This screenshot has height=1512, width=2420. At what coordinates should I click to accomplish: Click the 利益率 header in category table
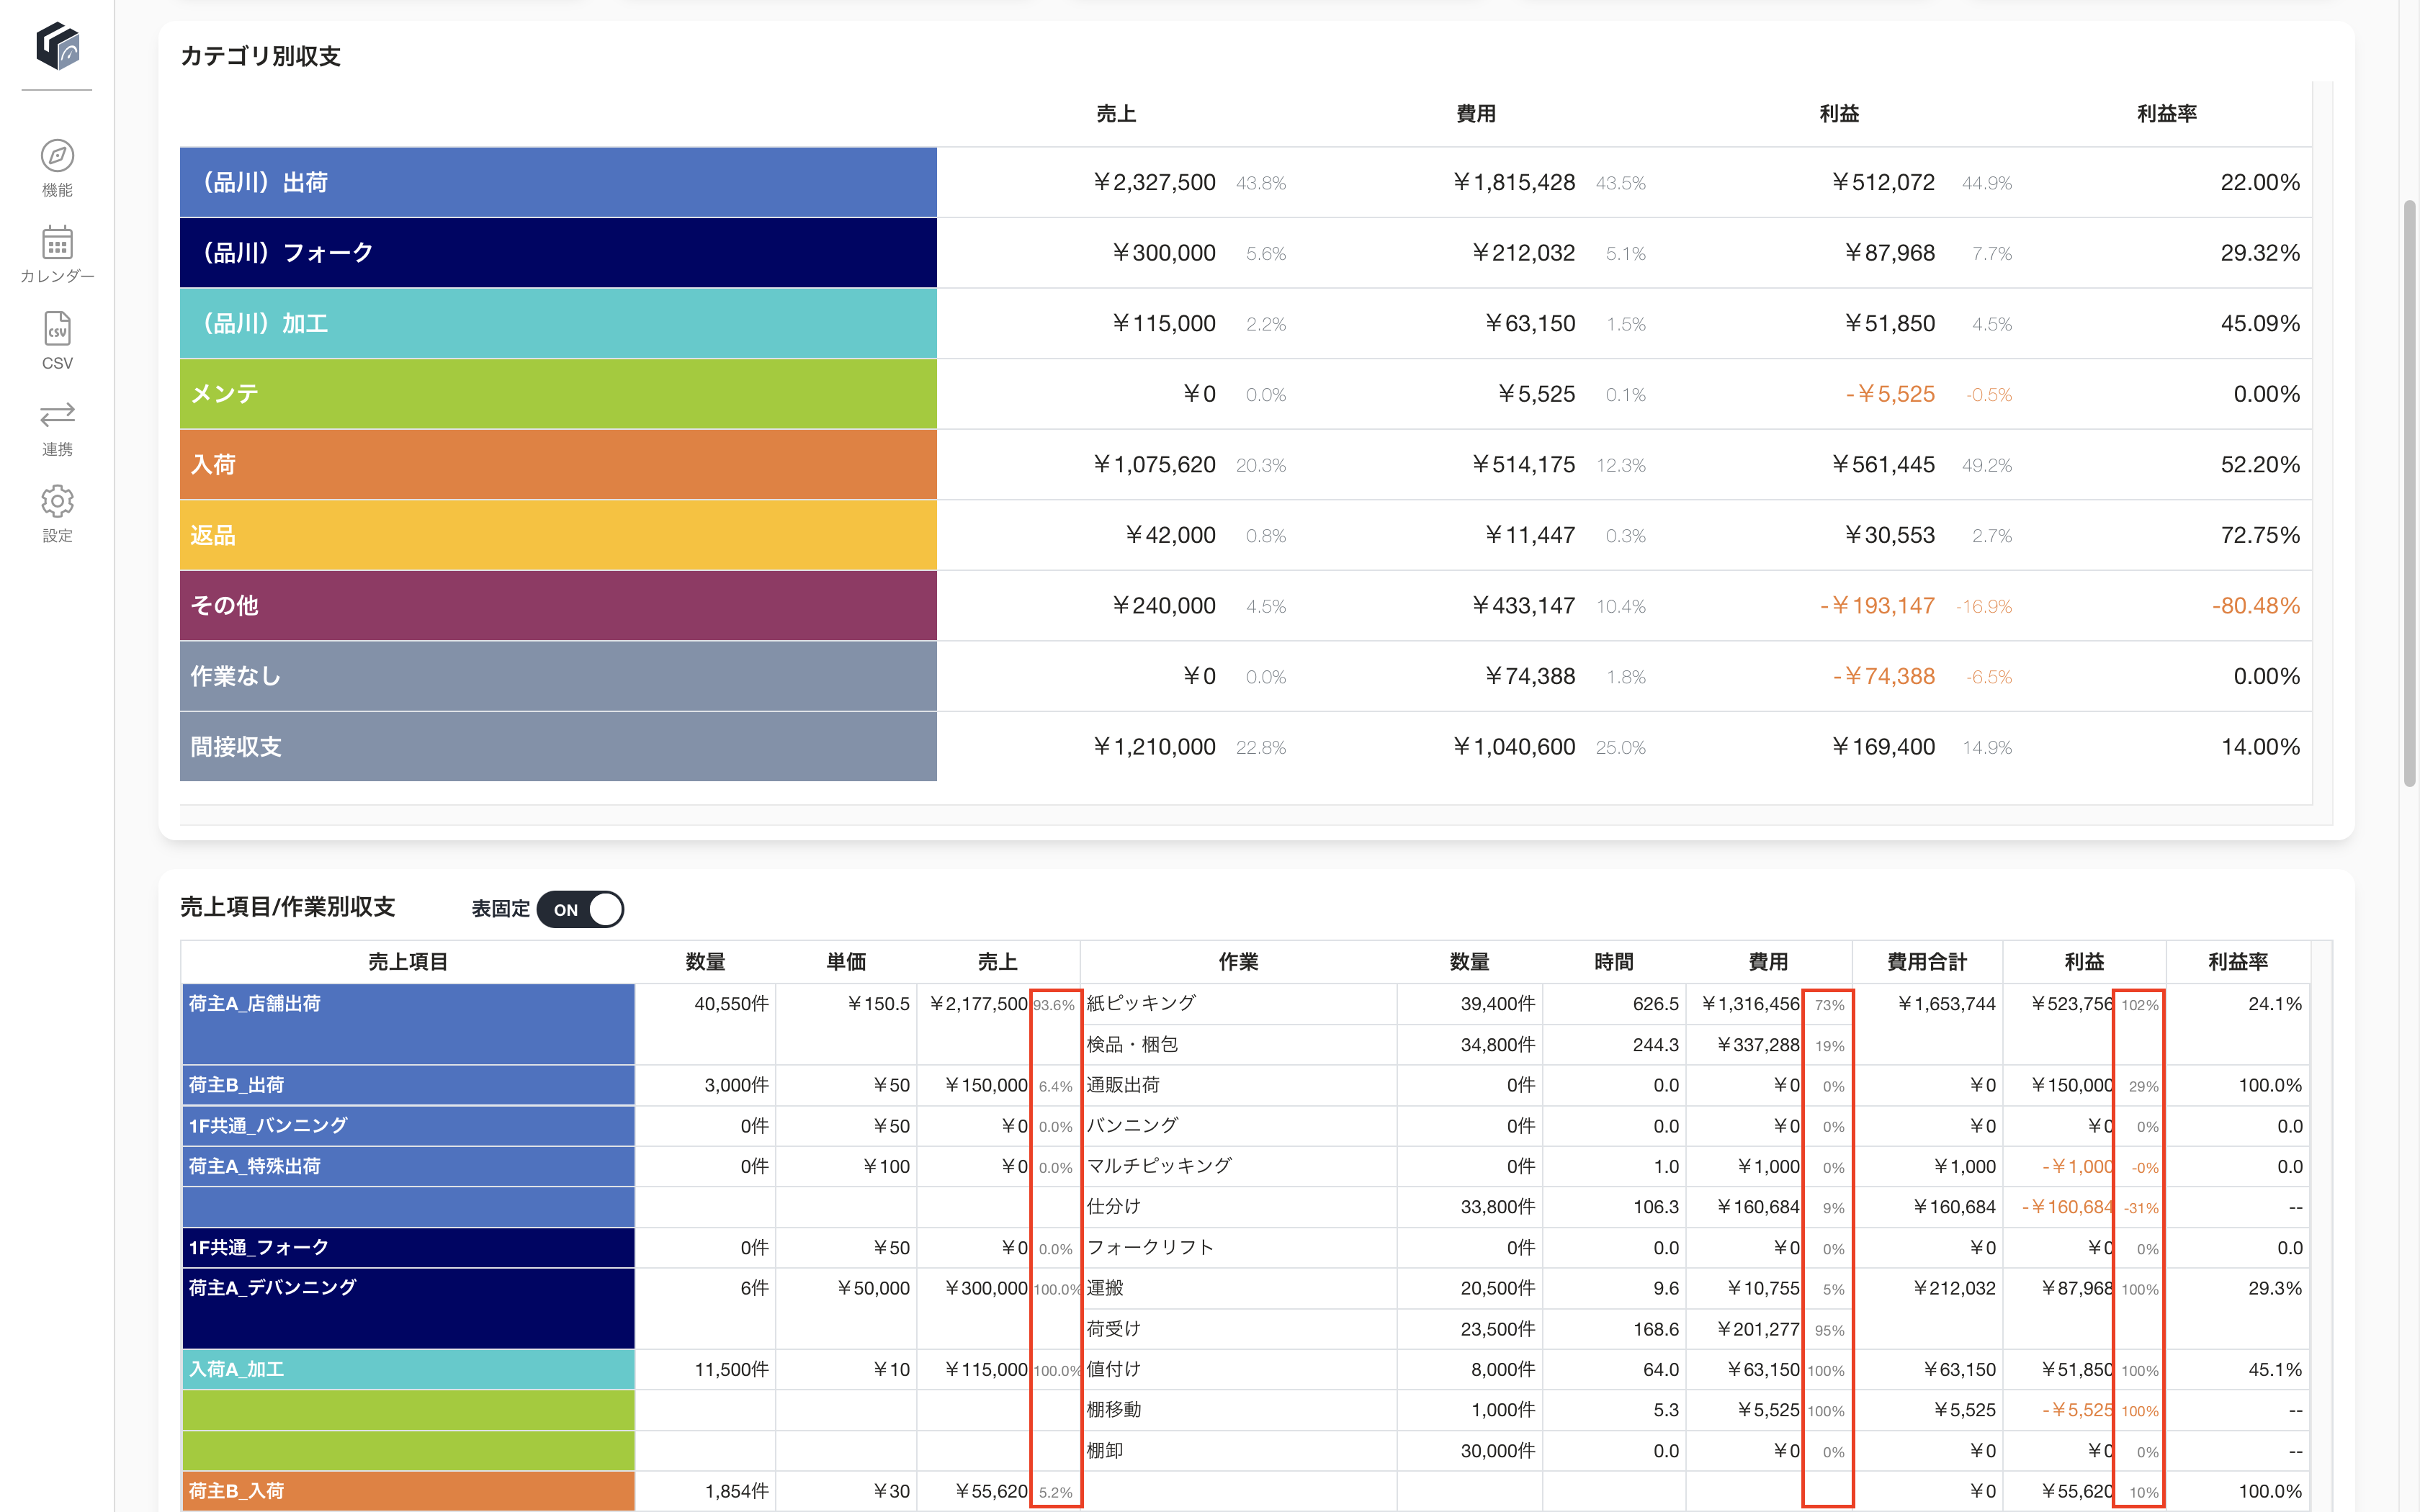(2166, 114)
